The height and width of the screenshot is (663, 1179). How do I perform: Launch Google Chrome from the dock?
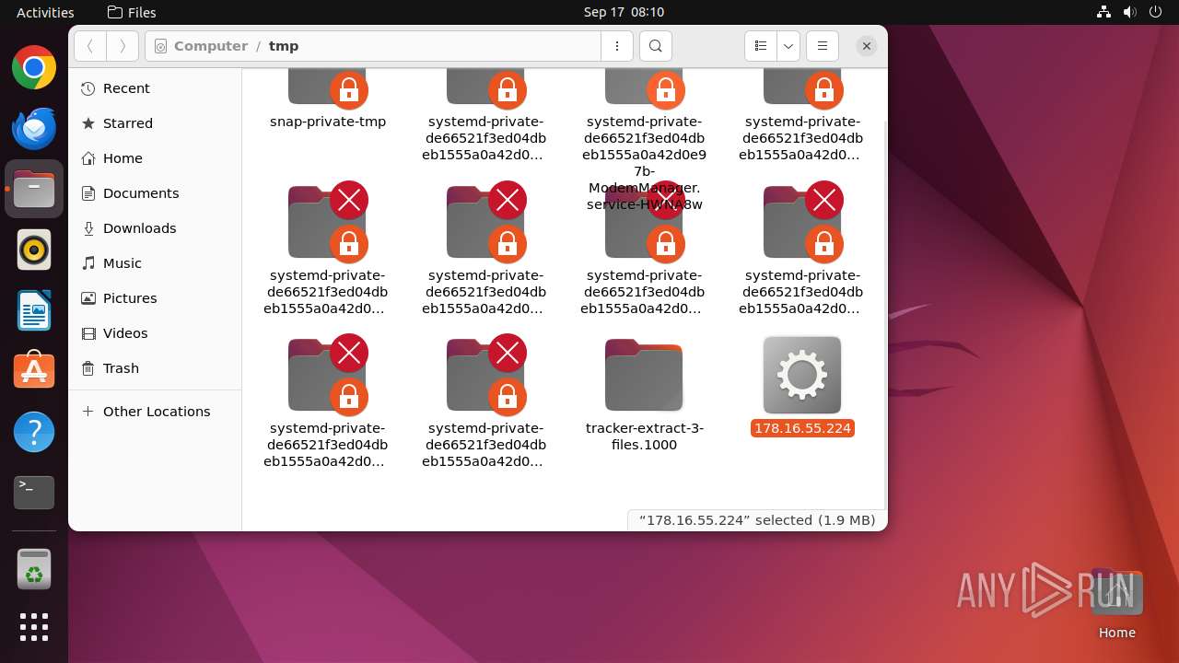[34, 68]
